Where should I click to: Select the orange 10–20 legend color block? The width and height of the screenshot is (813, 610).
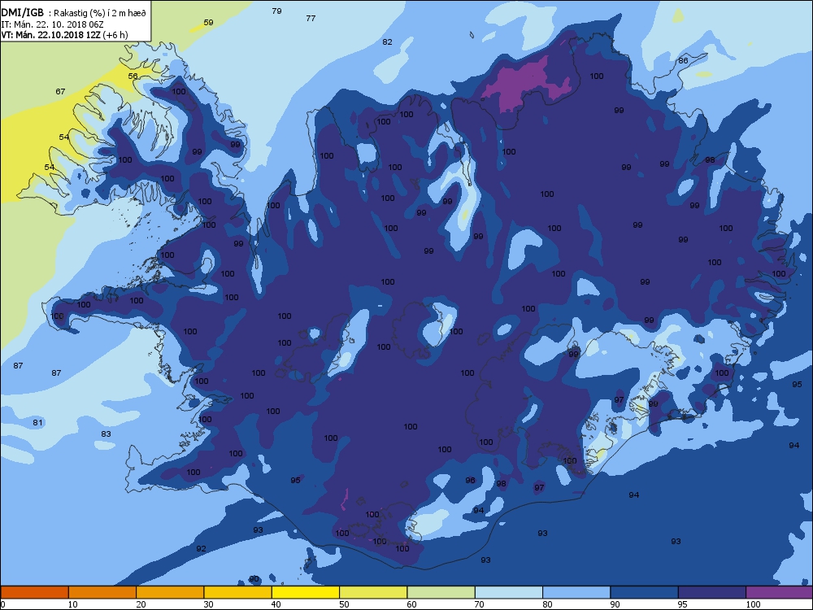click(x=102, y=592)
